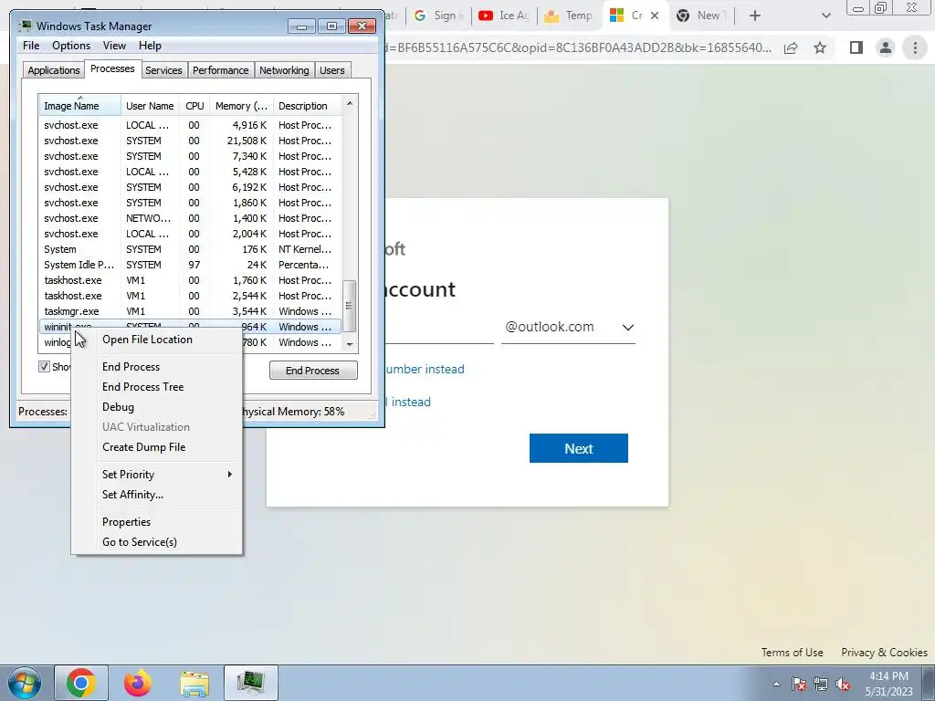
Task: Switch to the Networking tab
Action: 284,70
